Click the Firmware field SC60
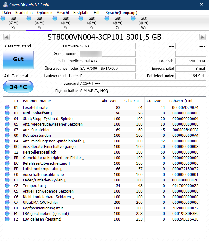The width and height of the screenshot is (209, 241). [108, 46]
